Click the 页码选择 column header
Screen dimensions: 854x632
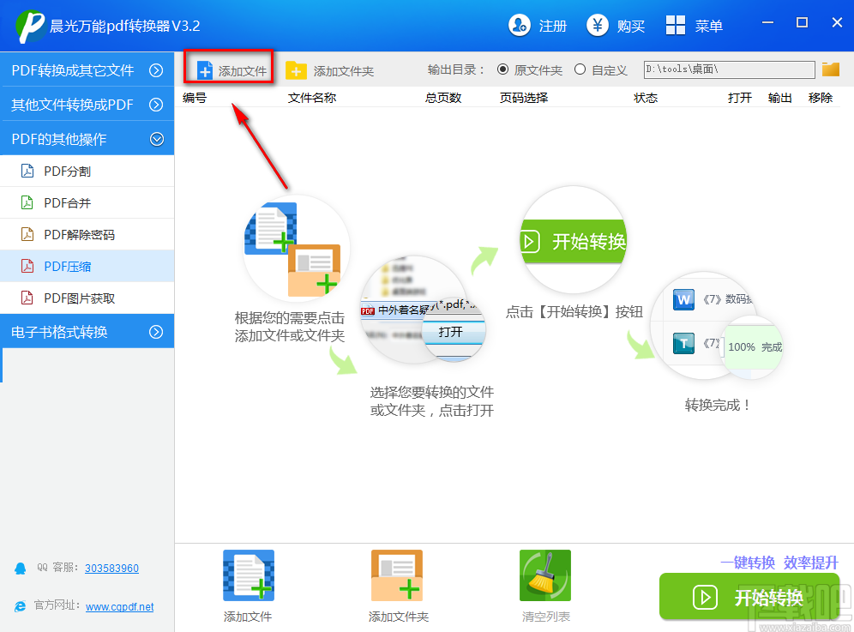(x=524, y=98)
